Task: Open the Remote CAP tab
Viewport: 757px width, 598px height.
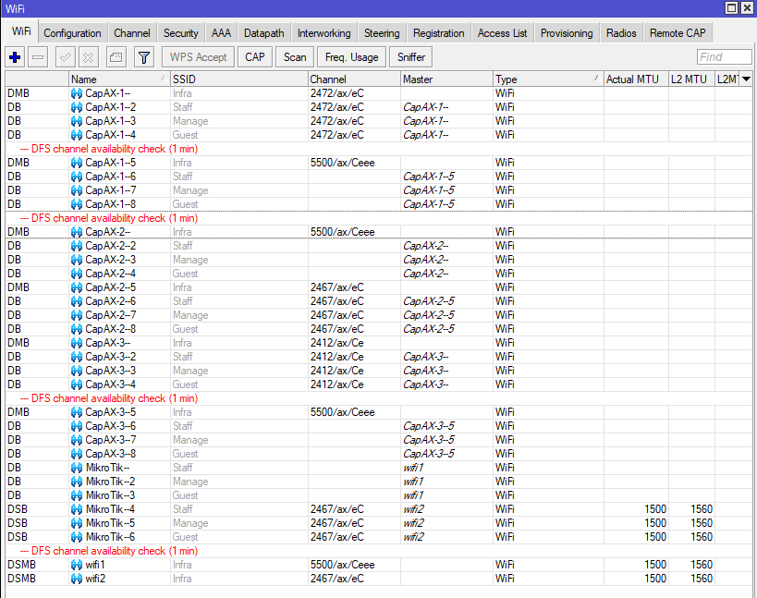Action: tap(678, 33)
